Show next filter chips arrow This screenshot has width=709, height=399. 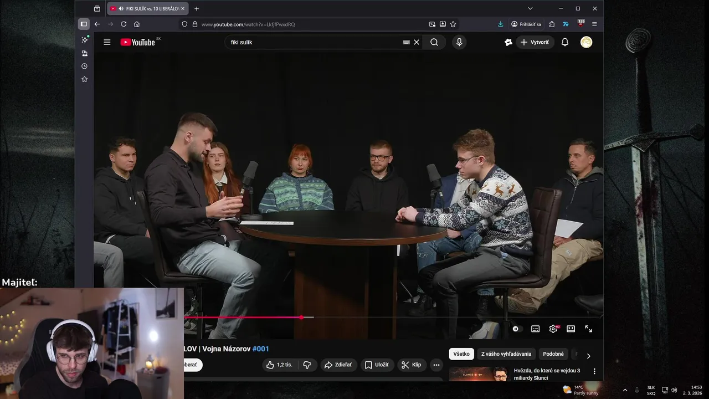pyautogui.click(x=588, y=356)
